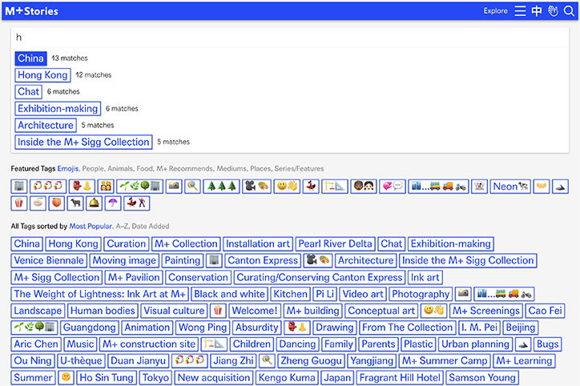Select the crane and ruler tag in All Tags

[214, 344]
